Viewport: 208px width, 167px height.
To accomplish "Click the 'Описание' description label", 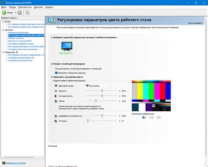I will pyautogui.click(x=53, y=146).
